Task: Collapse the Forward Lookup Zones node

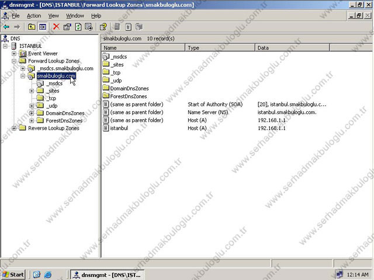Action: click(14, 61)
